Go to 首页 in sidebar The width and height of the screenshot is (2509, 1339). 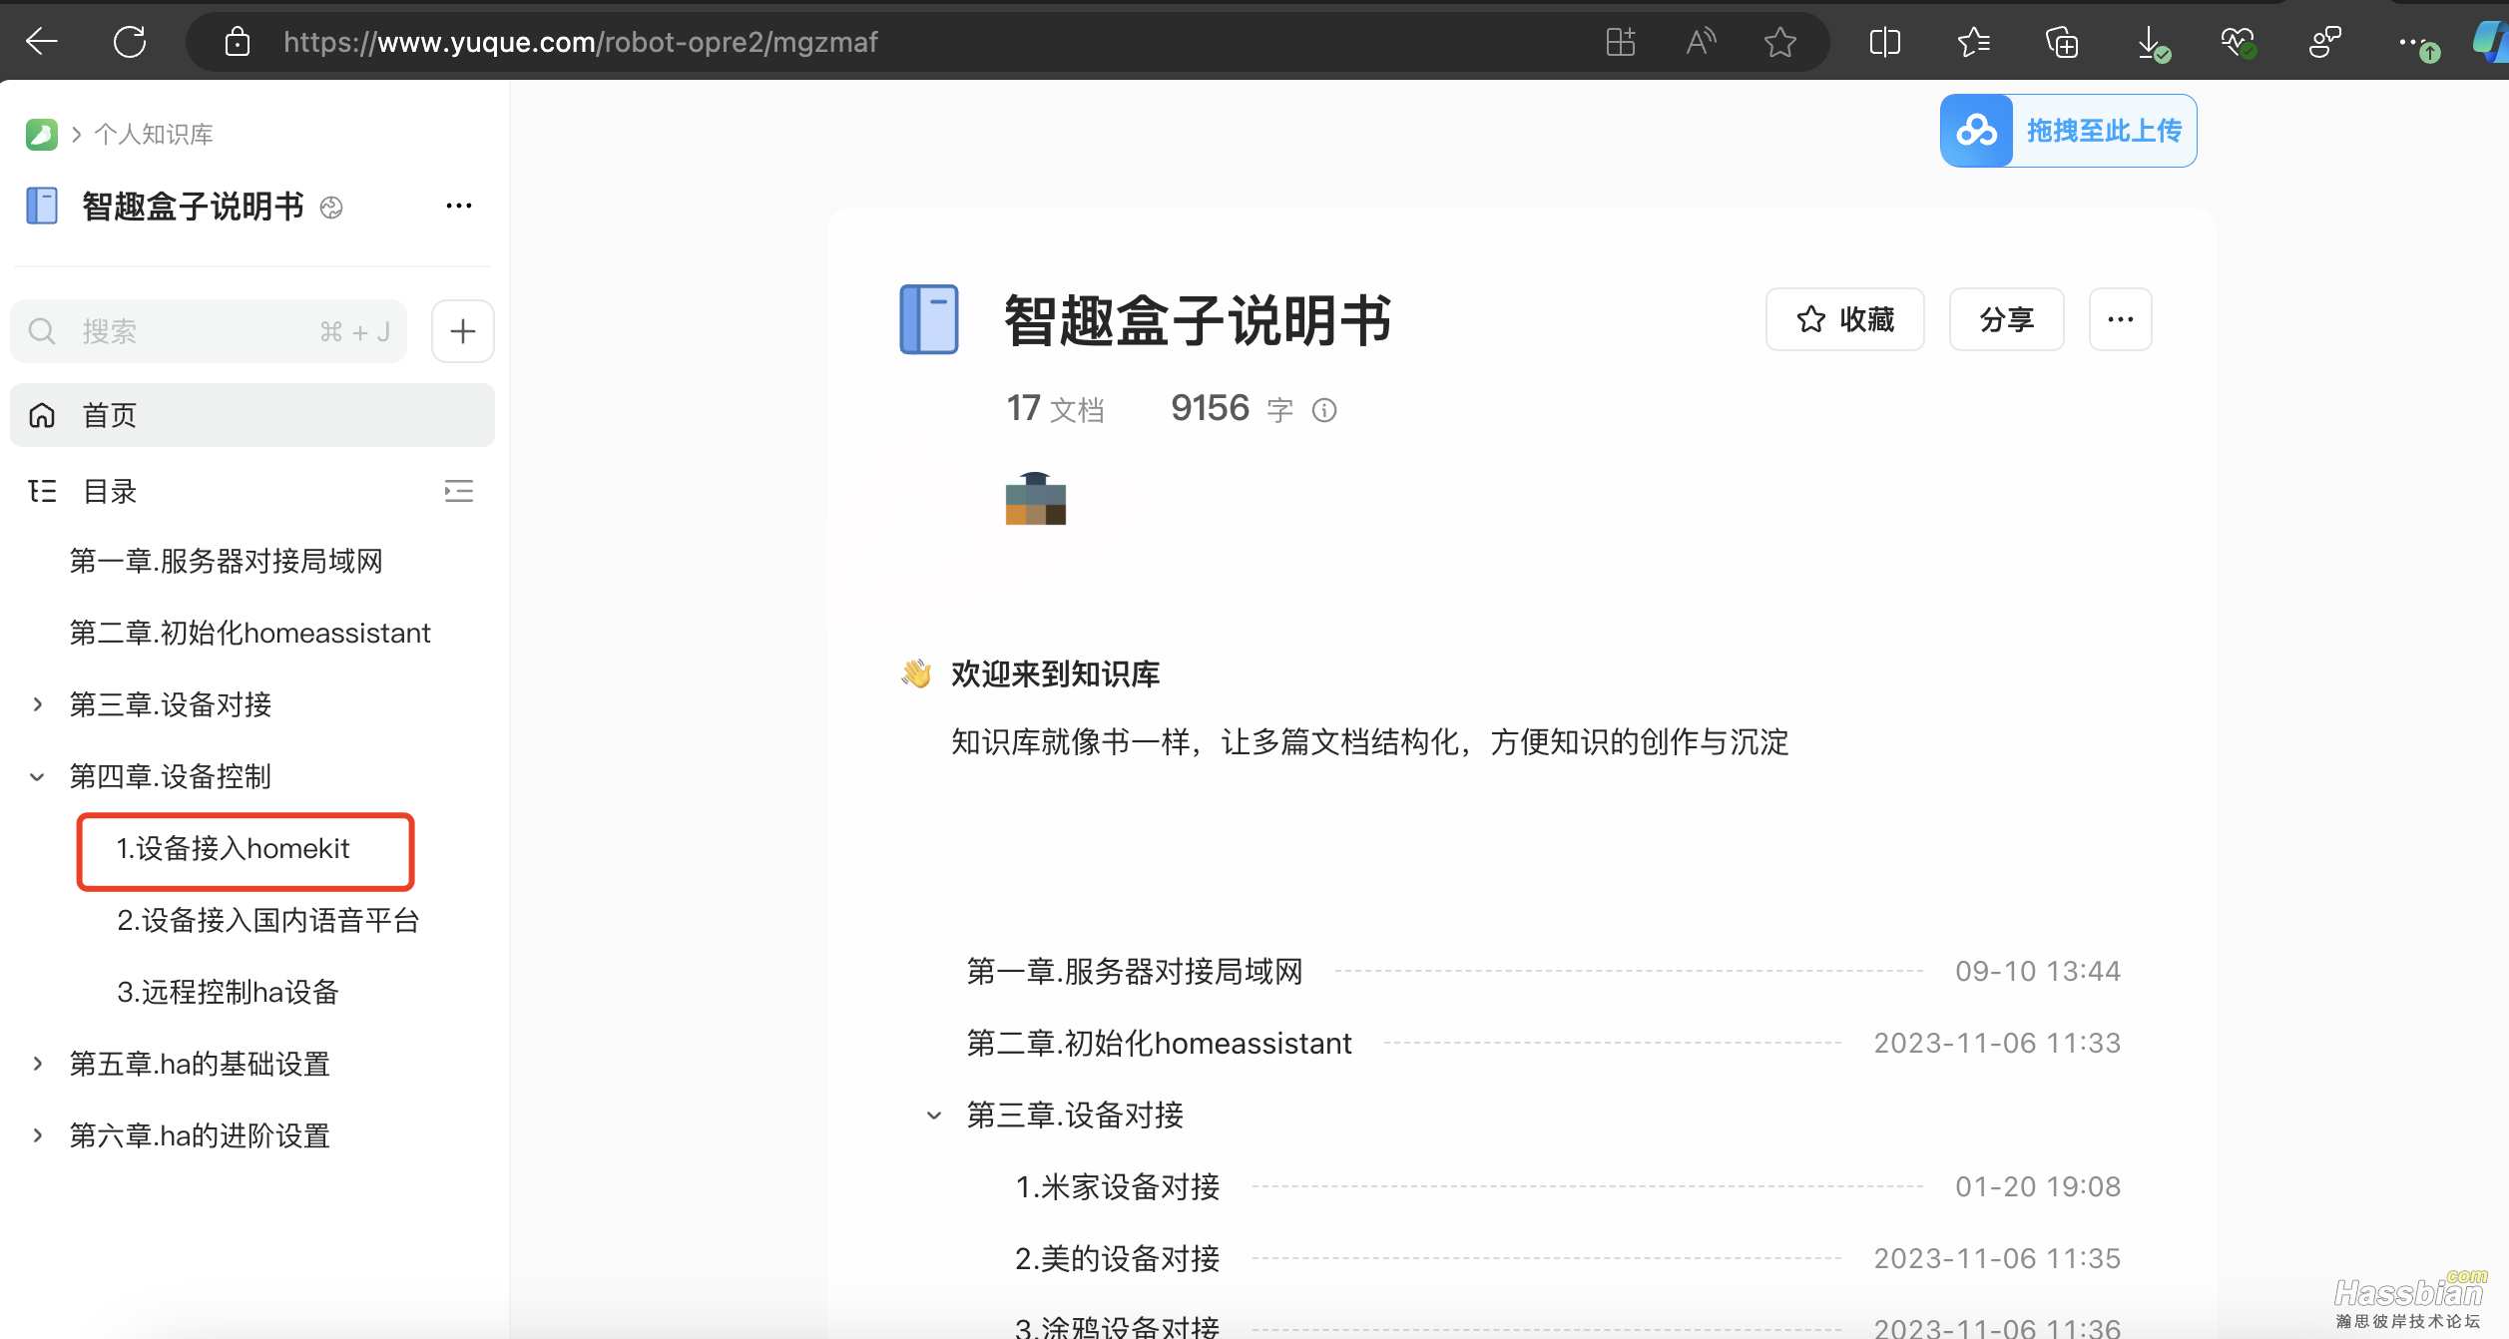[252, 415]
